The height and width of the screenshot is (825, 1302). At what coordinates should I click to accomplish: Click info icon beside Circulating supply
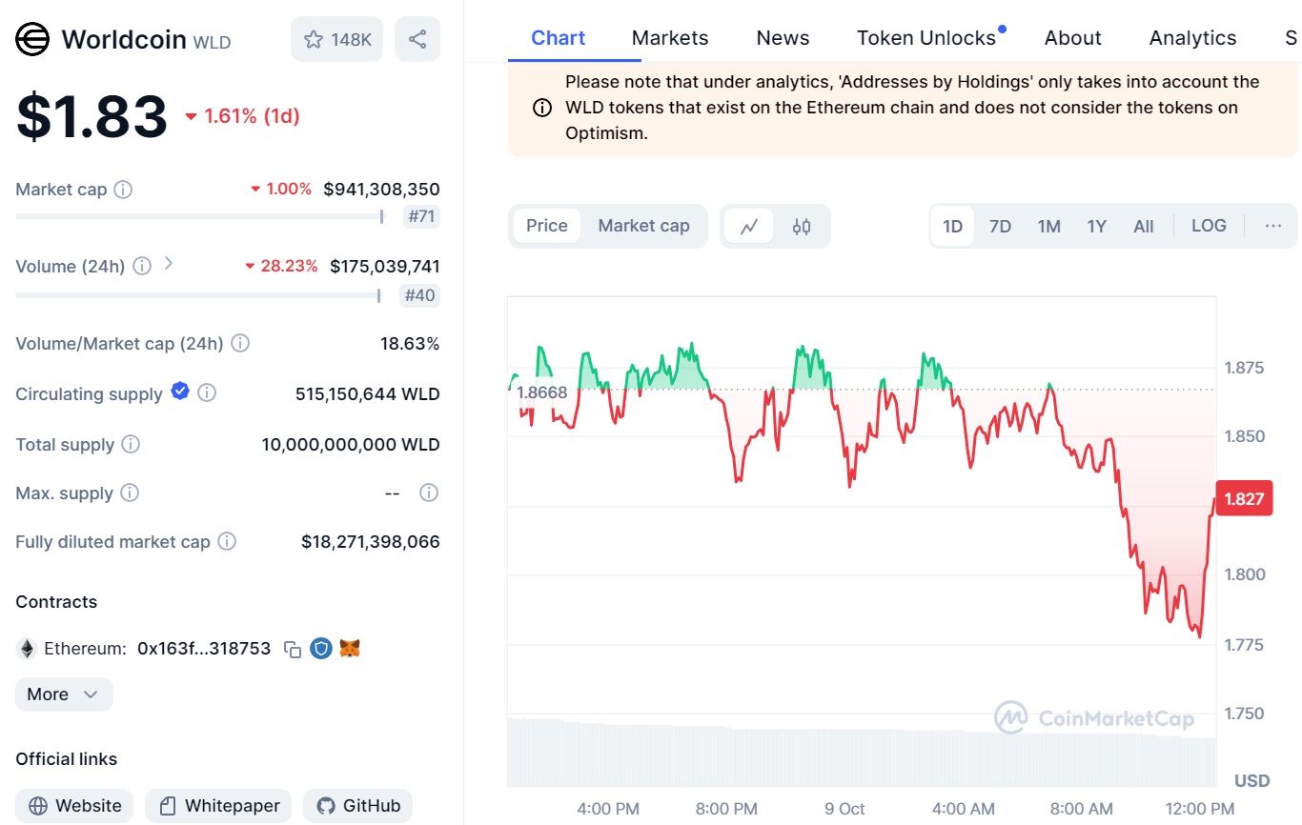click(x=207, y=392)
